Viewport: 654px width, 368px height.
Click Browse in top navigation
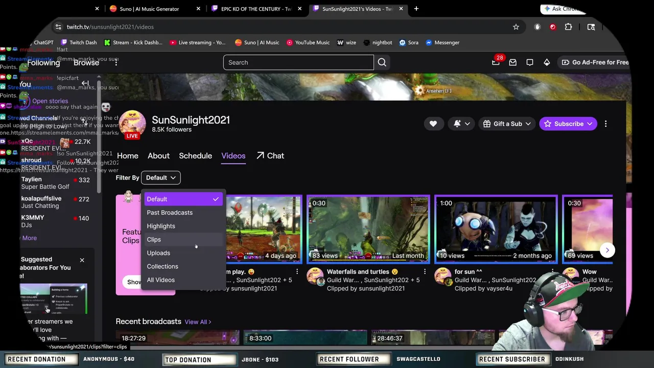(x=86, y=62)
